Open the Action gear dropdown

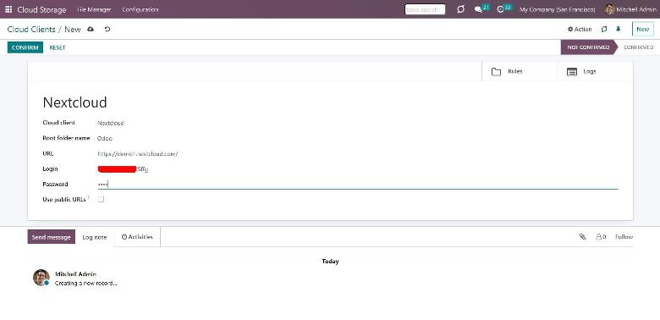580,29
